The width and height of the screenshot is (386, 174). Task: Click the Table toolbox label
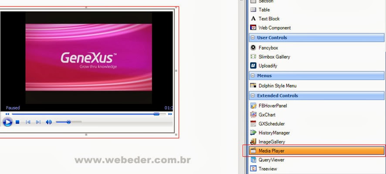click(x=264, y=10)
